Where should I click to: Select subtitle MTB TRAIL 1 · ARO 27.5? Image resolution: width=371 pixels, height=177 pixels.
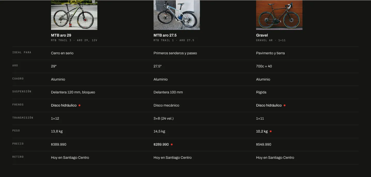[x=174, y=40]
